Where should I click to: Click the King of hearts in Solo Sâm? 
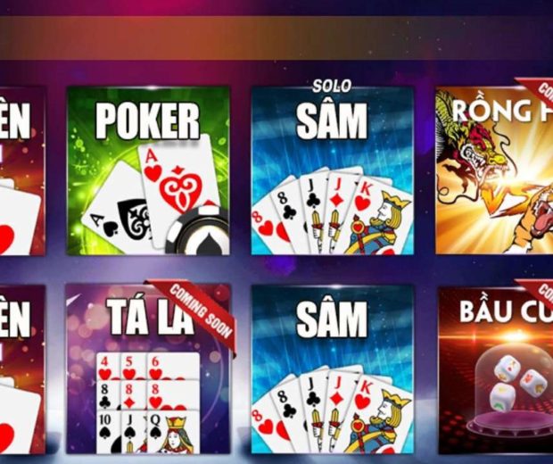point(381,217)
